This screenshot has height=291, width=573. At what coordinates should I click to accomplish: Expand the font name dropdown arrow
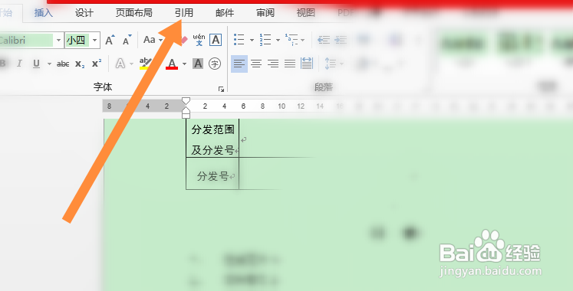point(58,40)
